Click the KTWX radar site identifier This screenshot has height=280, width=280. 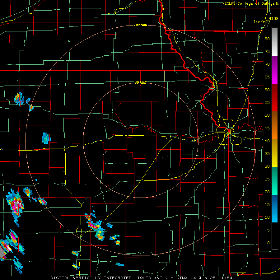[x=182, y=278]
